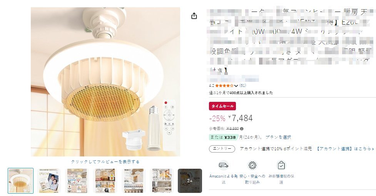Select the second thumbnail with couple photo
Image resolution: width=376 pixels, height=196 pixels.
click(48, 181)
